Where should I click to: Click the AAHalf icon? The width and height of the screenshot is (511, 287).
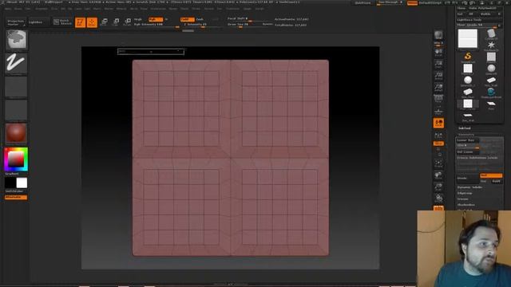(x=438, y=88)
